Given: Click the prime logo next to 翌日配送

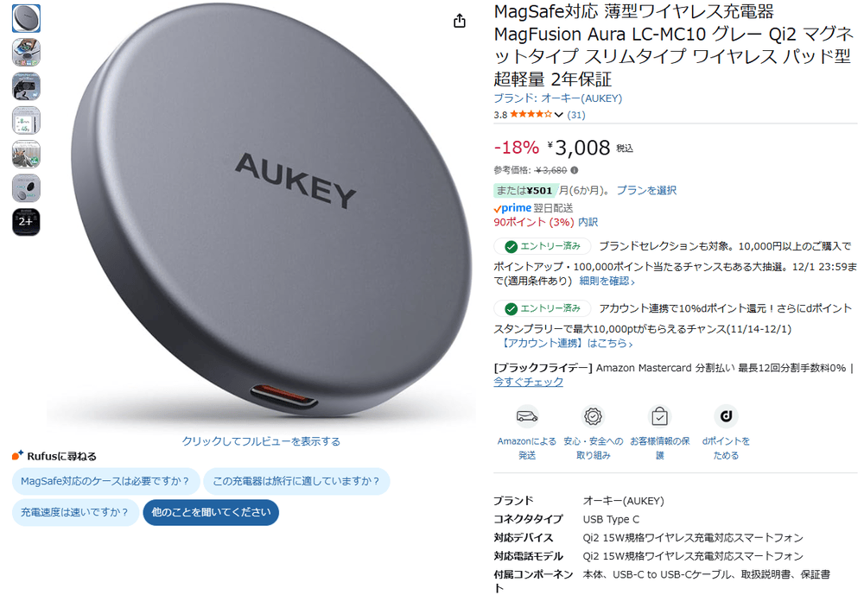Looking at the screenshot, I should pyautogui.click(x=511, y=208).
